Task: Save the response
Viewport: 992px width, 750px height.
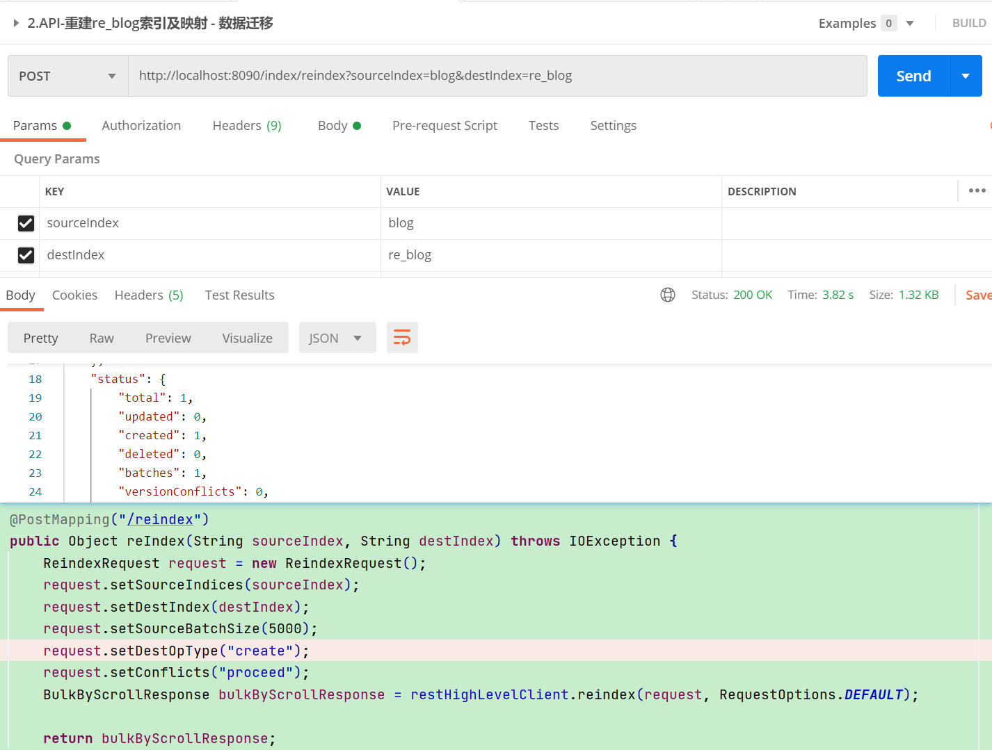Action: tap(978, 295)
